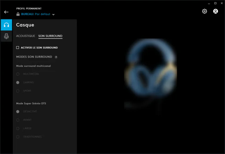Minimize the window

click(209, 3)
